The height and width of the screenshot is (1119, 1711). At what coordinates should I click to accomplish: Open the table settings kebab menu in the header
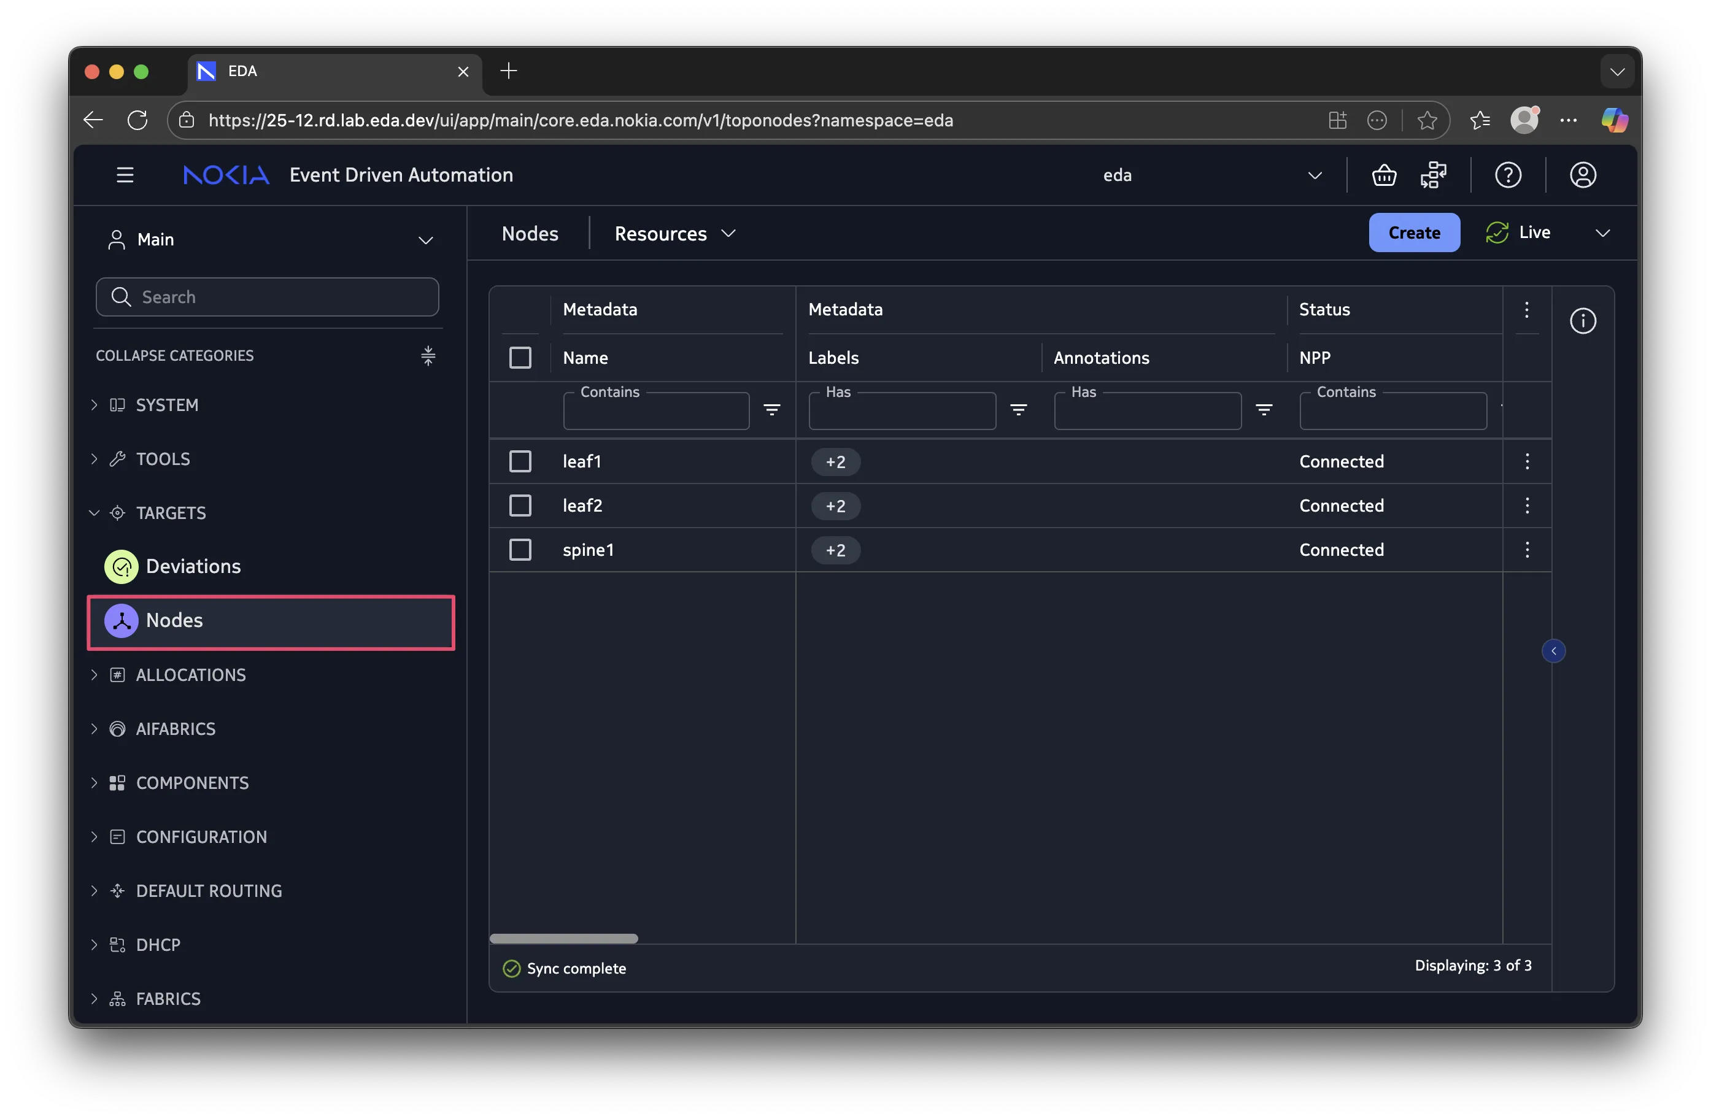point(1526,310)
